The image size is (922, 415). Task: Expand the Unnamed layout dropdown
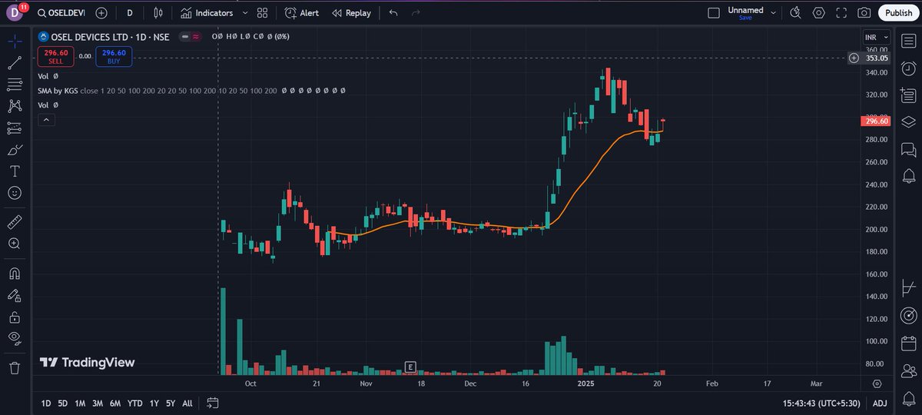773,13
